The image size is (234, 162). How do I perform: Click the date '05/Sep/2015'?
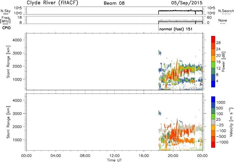[x=187, y=3]
